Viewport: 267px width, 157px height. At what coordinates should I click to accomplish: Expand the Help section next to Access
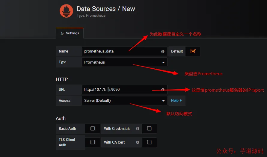177,101
